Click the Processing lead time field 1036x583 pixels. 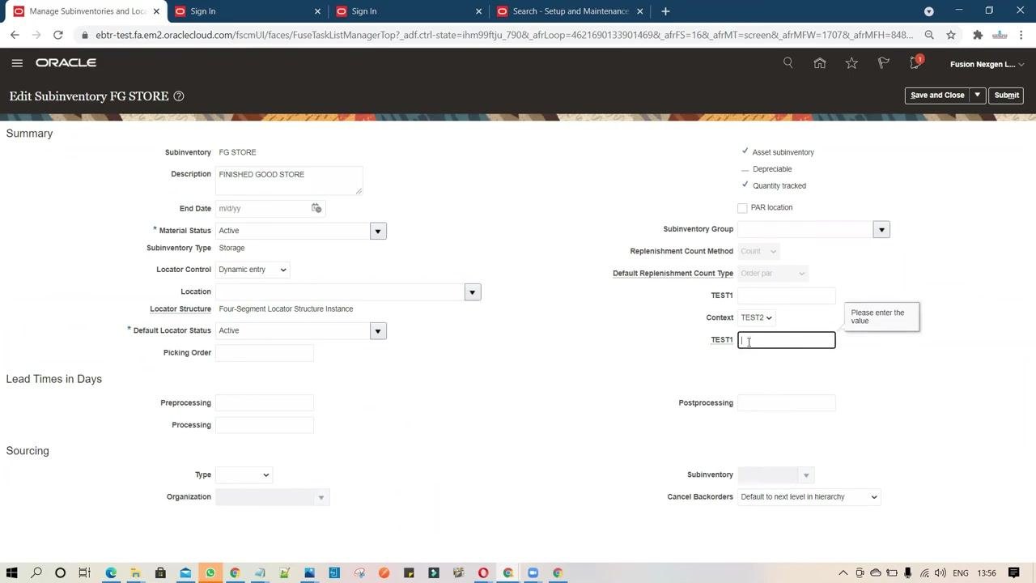point(265,425)
